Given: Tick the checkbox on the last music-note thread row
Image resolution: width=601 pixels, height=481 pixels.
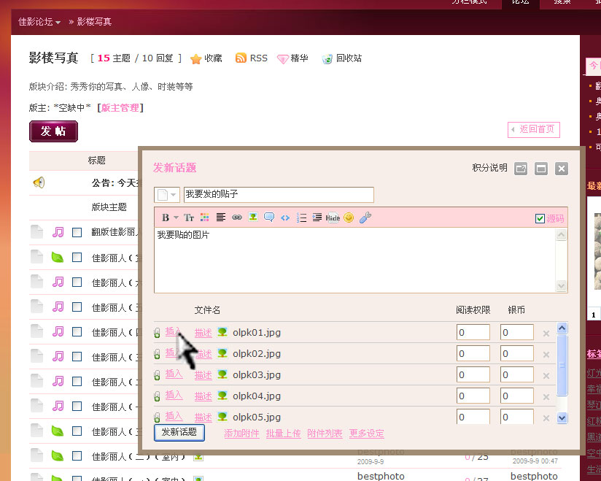Looking at the screenshot, I should point(77,406).
